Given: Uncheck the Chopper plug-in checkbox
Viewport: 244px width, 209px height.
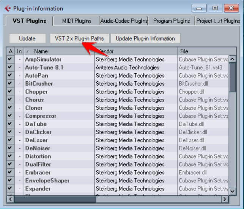Looking at the screenshot, I should point(10,91).
